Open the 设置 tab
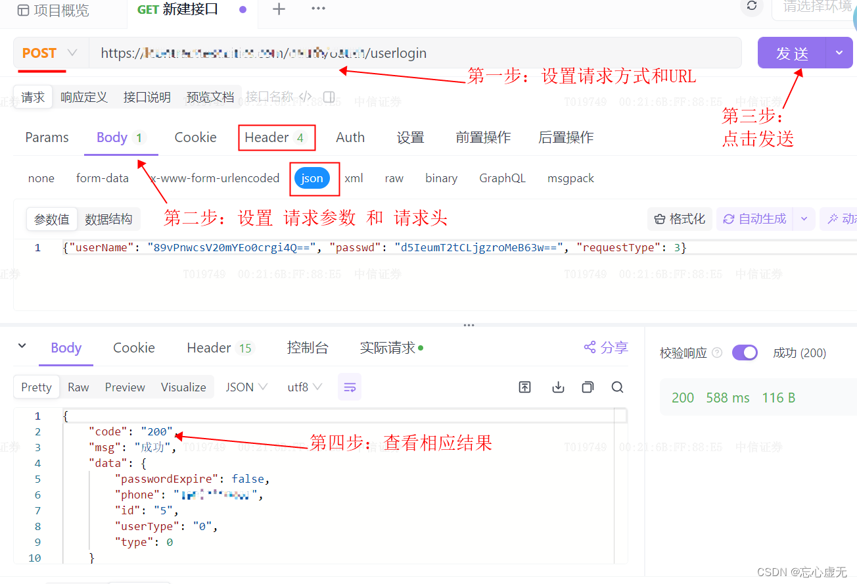857x584 pixels. (x=410, y=137)
